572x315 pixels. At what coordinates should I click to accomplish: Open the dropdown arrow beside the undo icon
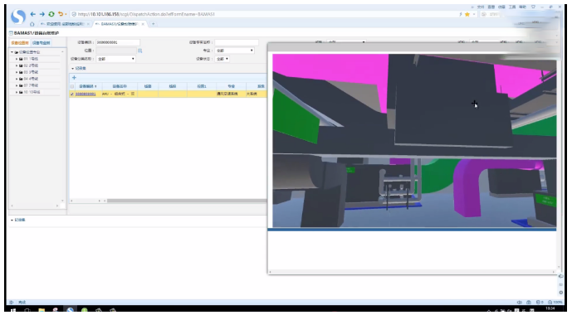click(66, 15)
